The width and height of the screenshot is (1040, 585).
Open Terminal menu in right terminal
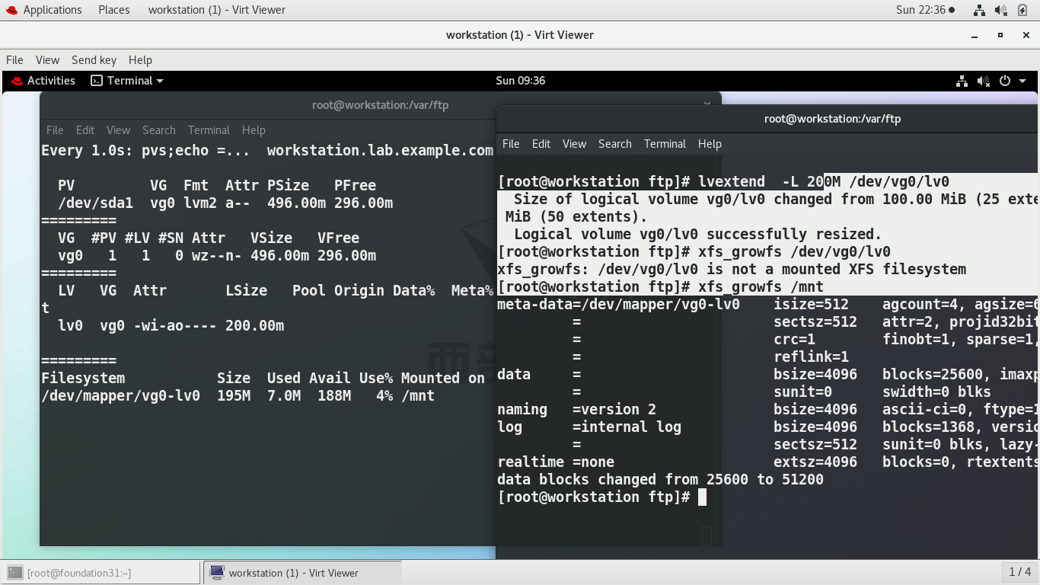coord(665,144)
